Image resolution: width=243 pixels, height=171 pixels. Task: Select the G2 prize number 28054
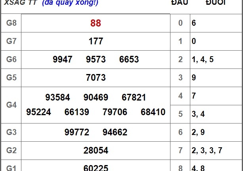pos(96,150)
